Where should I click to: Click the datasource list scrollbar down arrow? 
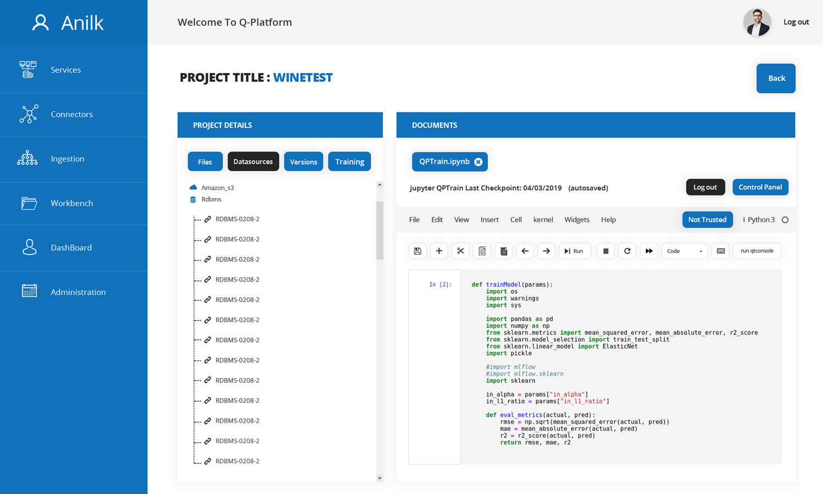click(380, 478)
